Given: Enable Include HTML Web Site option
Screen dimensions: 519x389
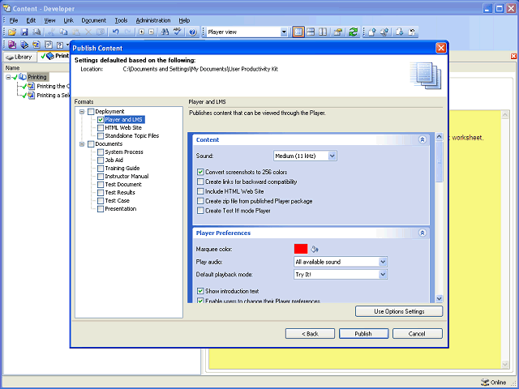Looking at the screenshot, I should click(x=200, y=191).
